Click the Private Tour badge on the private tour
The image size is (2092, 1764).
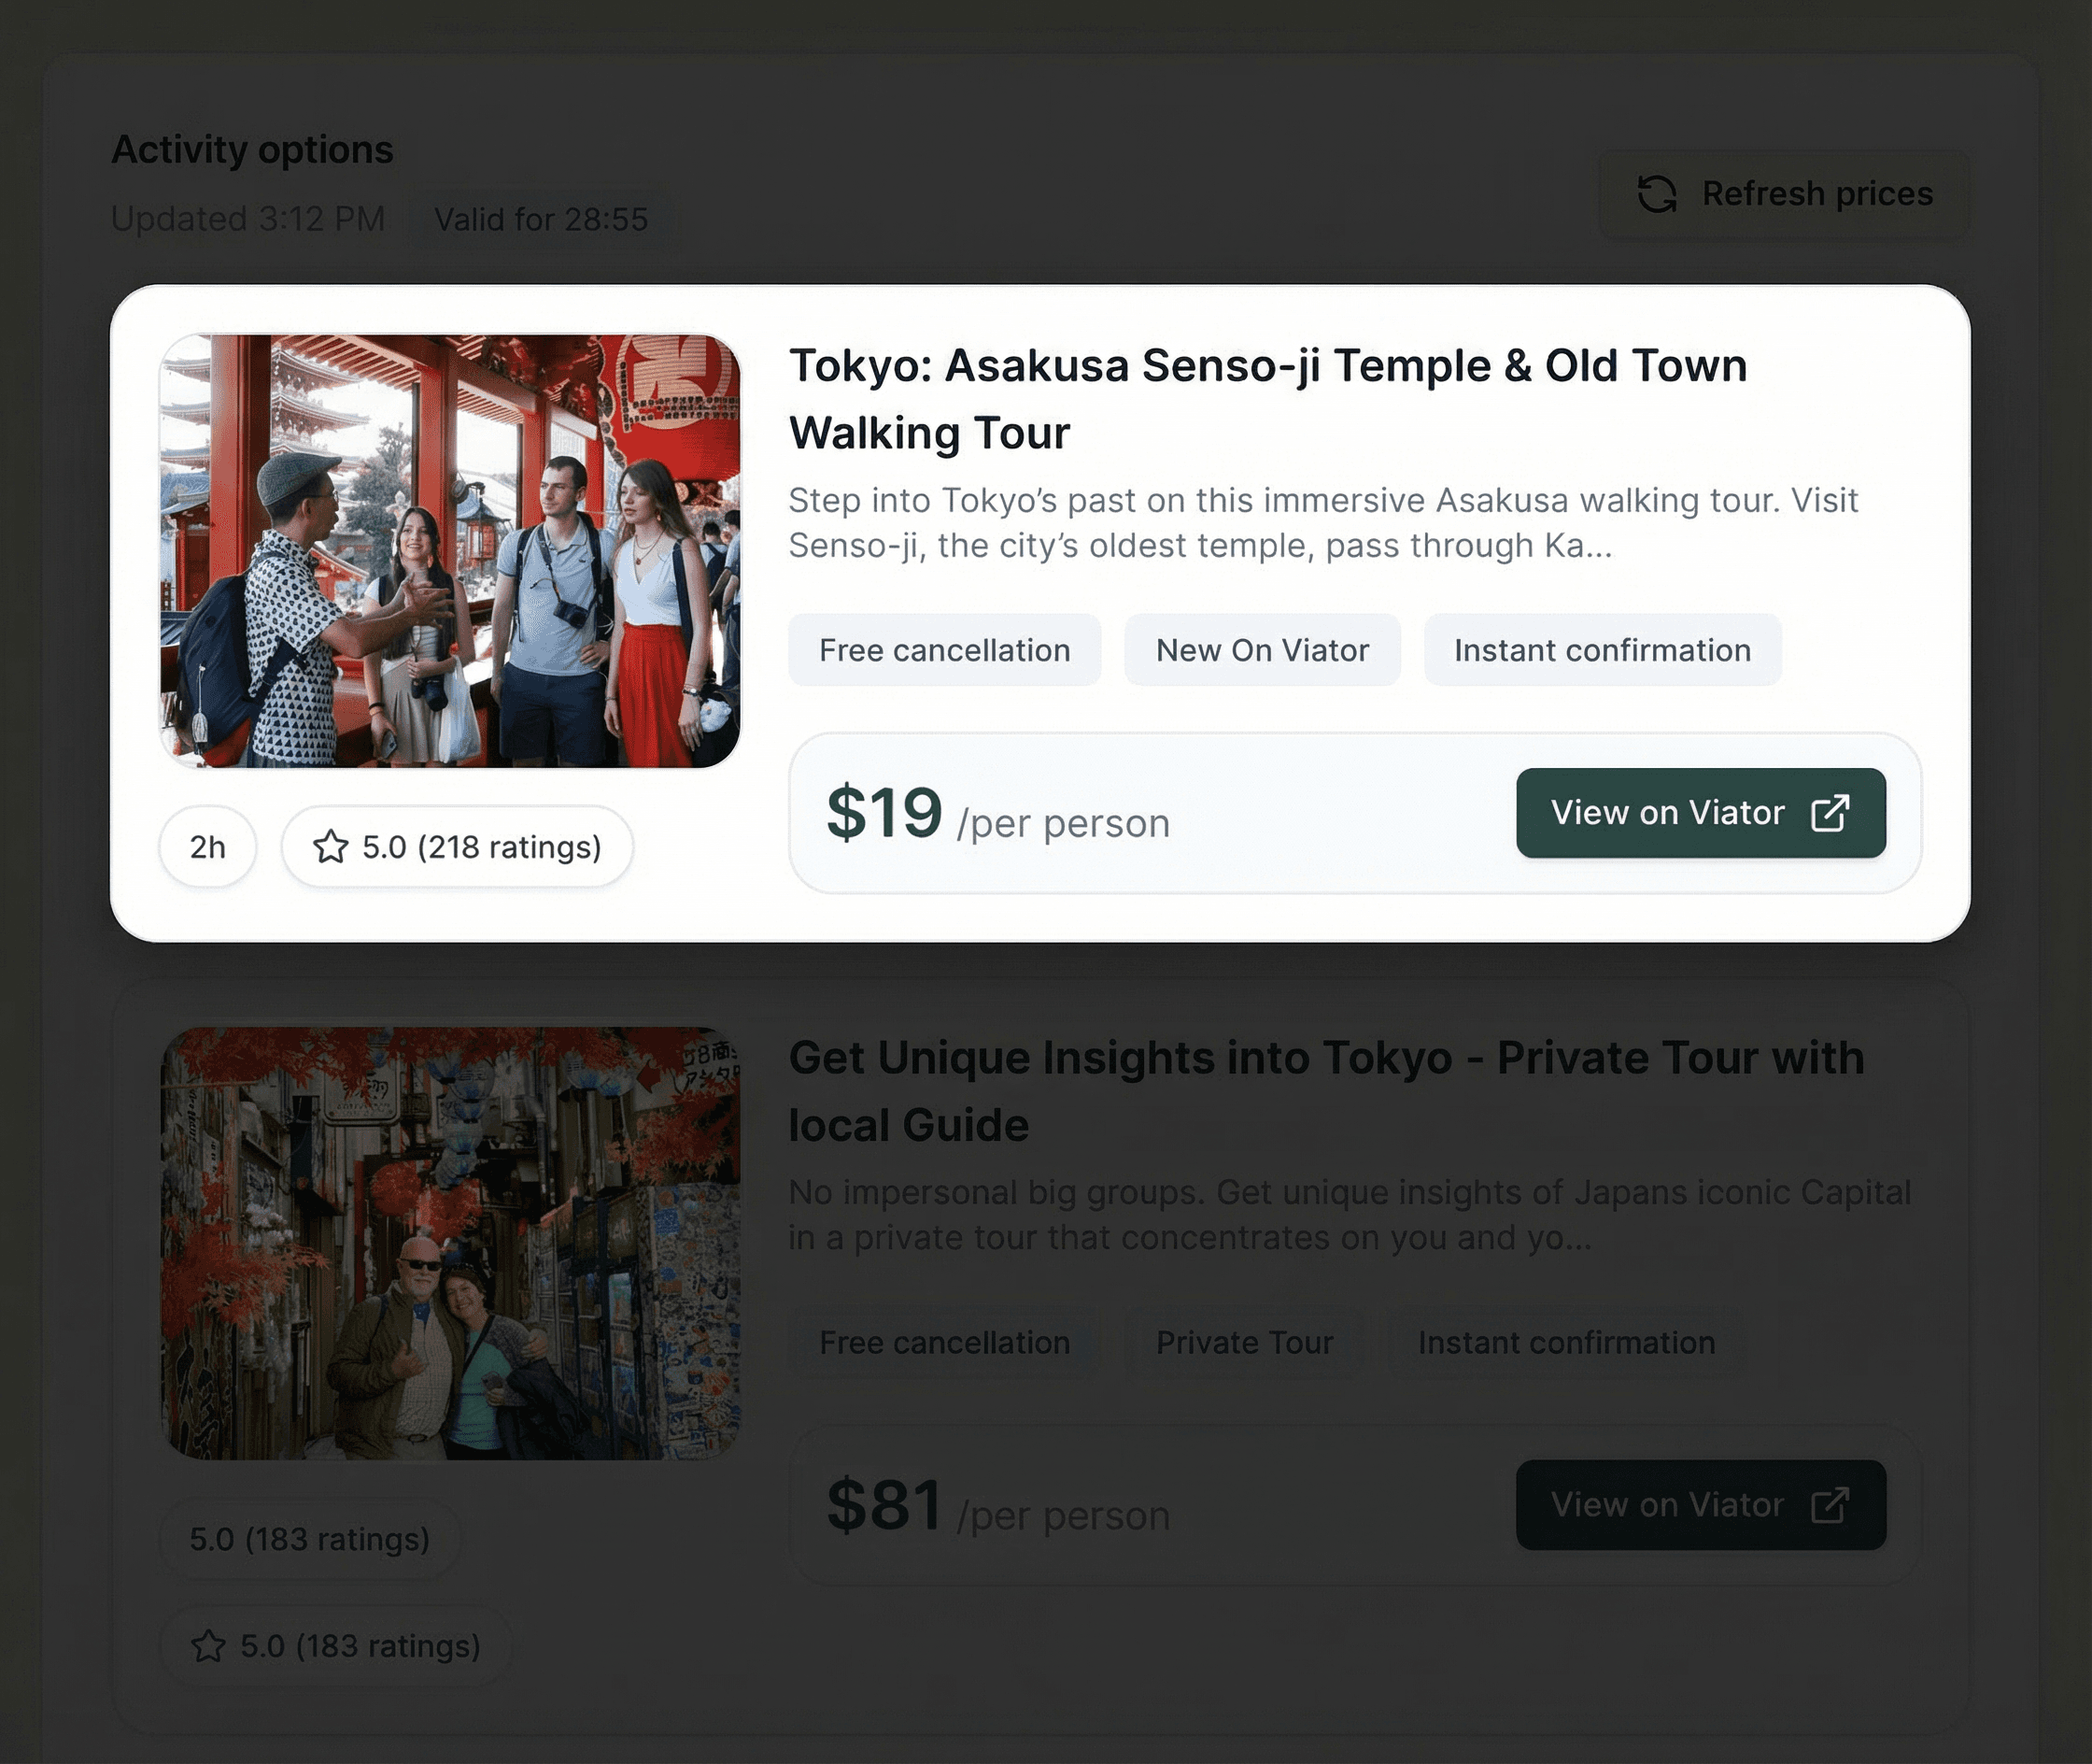1243,1342
